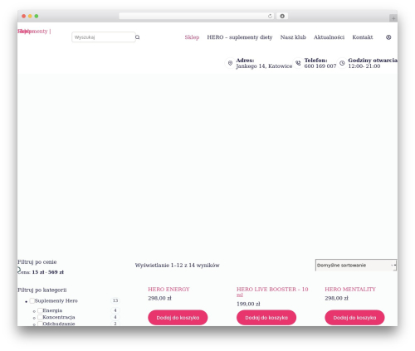
Task: Open the HERO MENTALITY product link
Action: 350,290
